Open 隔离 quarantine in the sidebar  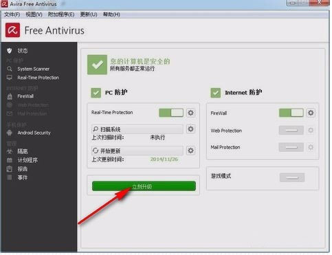coord(23,151)
